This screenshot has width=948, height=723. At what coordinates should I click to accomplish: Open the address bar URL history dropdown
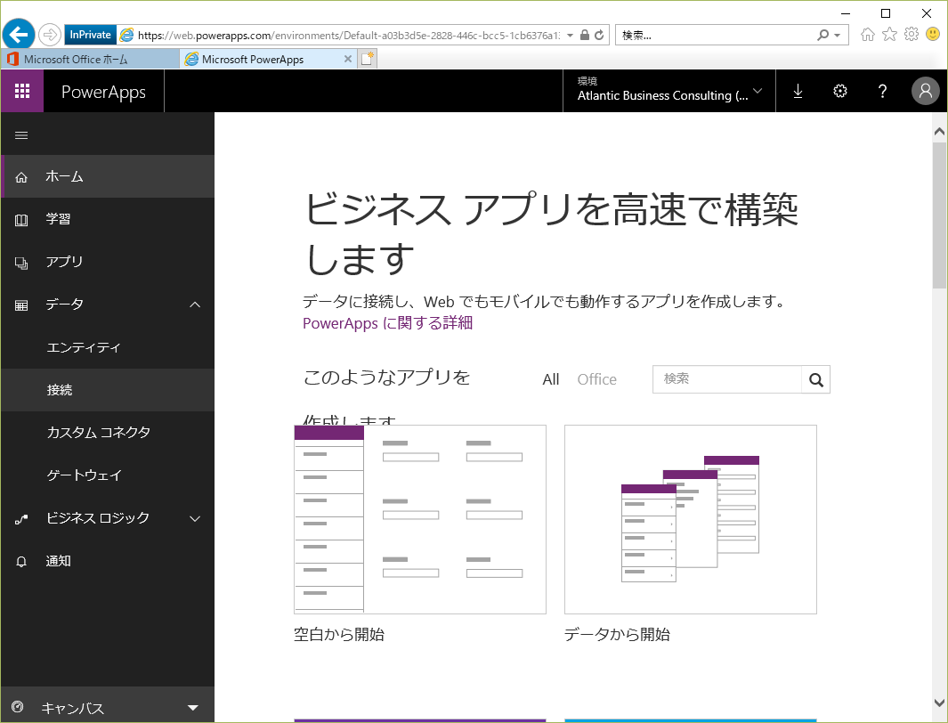[570, 35]
